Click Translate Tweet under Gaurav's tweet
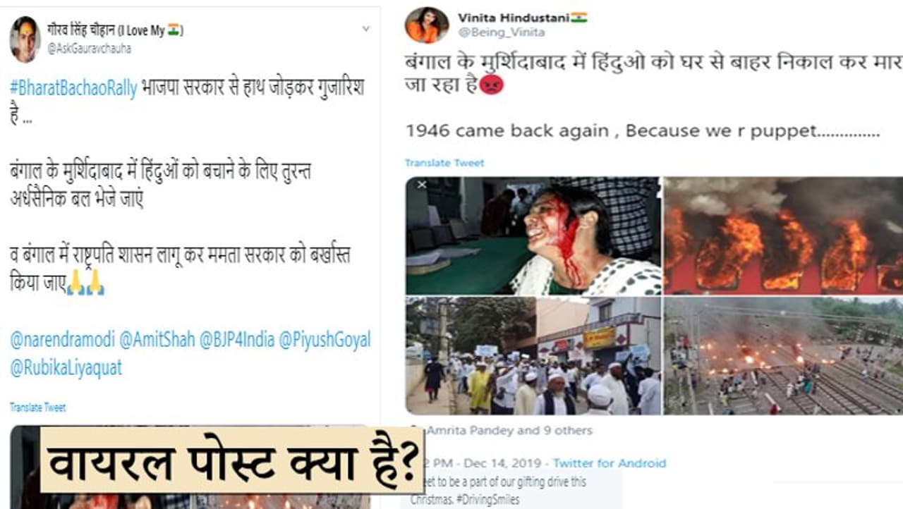The width and height of the screenshot is (903, 509). point(38,407)
